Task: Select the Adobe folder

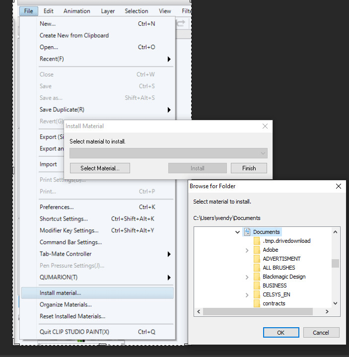Action: click(x=271, y=250)
